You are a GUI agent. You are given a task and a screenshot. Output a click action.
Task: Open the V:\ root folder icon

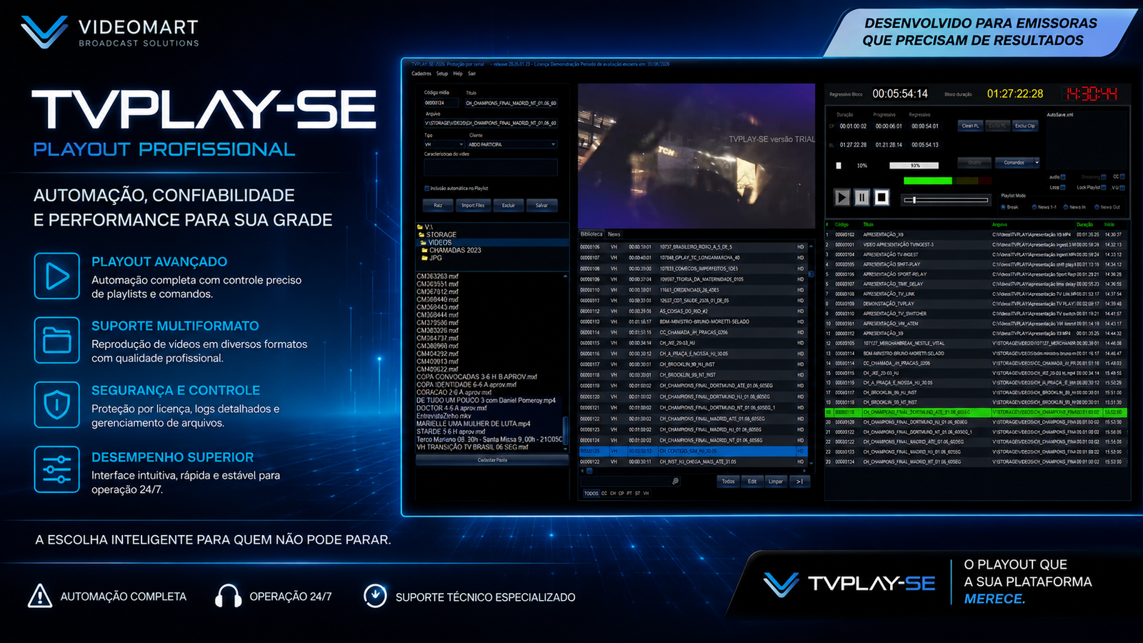(420, 227)
